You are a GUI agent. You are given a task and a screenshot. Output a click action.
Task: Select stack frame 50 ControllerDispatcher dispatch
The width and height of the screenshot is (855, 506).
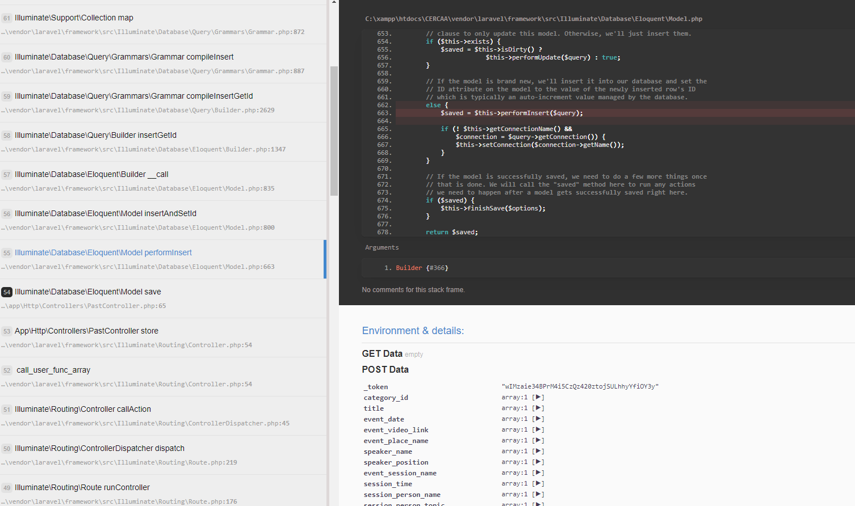click(163, 455)
